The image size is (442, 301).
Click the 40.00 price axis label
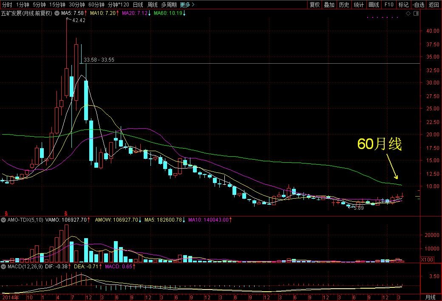433,31
